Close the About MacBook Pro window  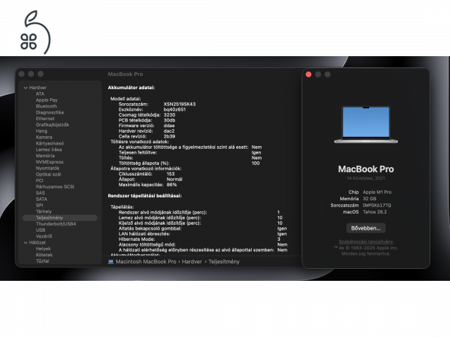point(309,74)
